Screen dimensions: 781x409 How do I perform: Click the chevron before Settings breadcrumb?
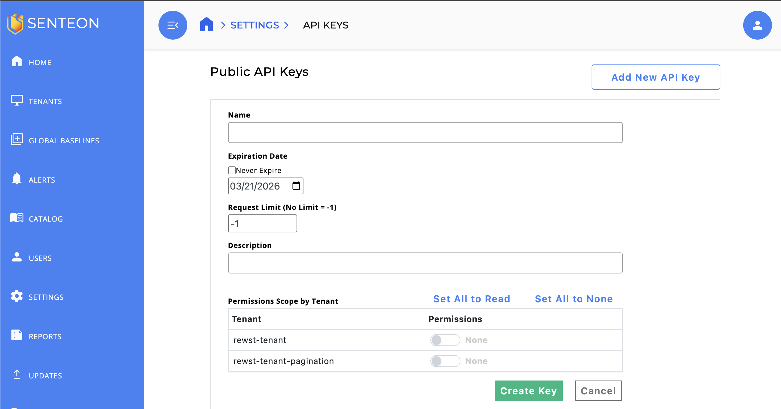tap(223, 25)
